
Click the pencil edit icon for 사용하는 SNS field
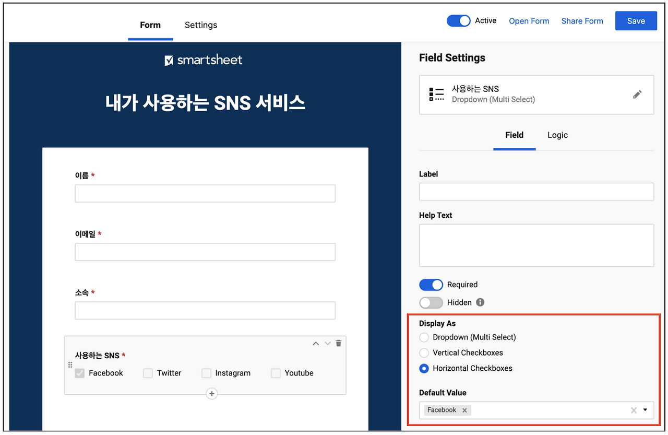pyautogui.click(x=637, y=95)
